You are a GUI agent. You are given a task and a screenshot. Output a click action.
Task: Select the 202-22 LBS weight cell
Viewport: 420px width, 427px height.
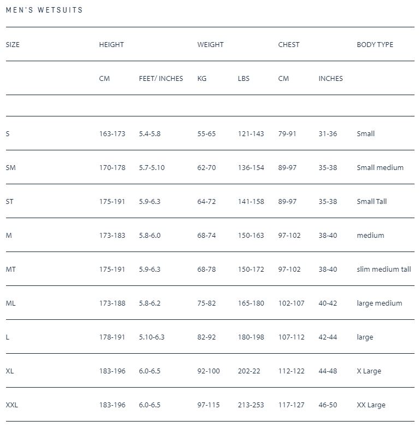pos(249,371)
